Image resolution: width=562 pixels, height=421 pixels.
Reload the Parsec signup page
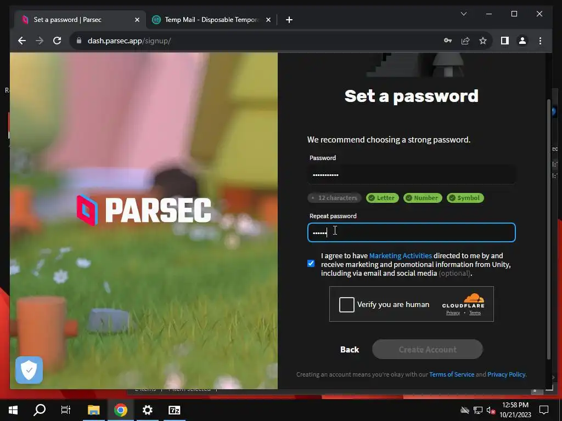[57, 41]
